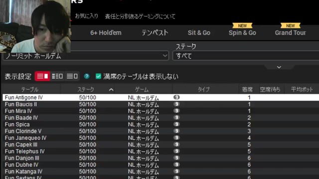Select the Fun Janequeo IV table row

point(160,138)
